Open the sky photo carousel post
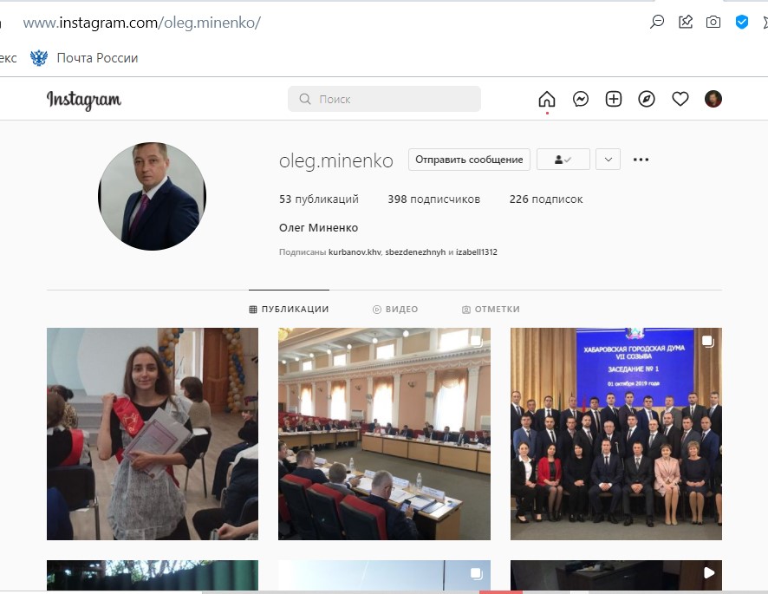Screen dimensions: 768x594 click(x=384, y=576)
